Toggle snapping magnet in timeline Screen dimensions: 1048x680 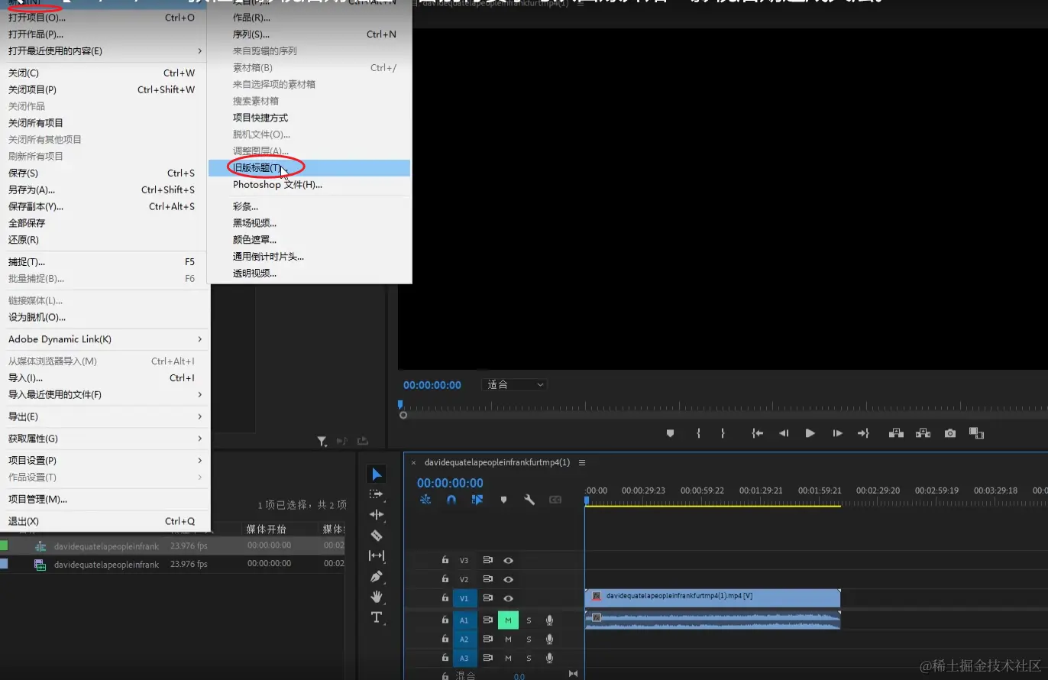pyautogui.click(x=451, y=500)
